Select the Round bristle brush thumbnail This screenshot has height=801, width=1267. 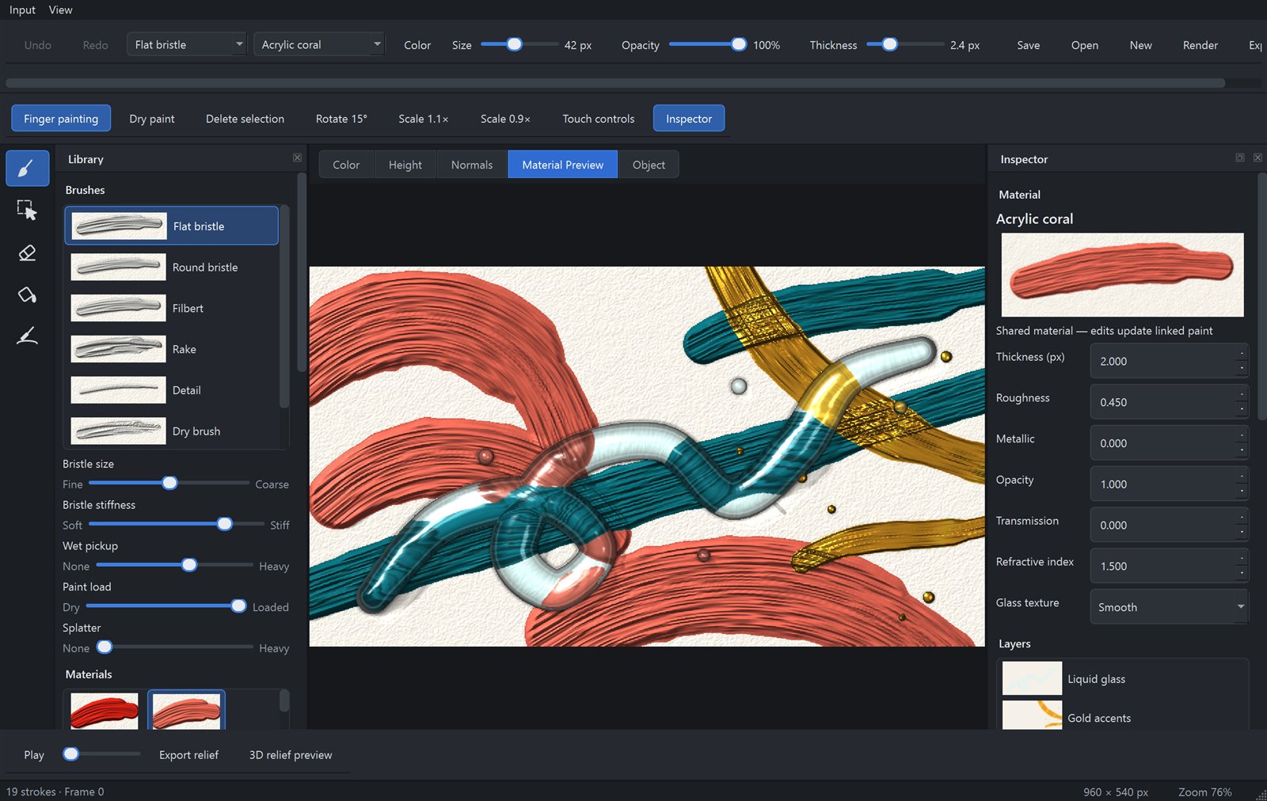pyautogui.click(x=118, y=267)
